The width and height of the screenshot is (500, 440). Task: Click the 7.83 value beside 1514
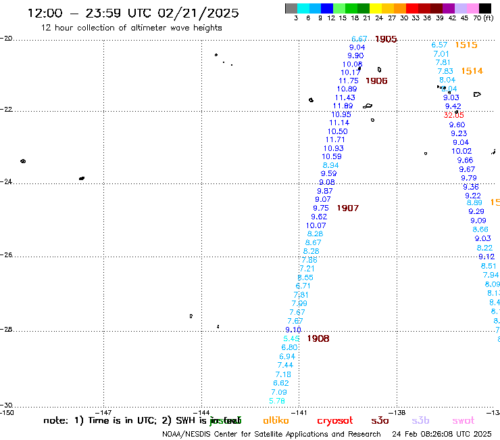pos(445,71)
